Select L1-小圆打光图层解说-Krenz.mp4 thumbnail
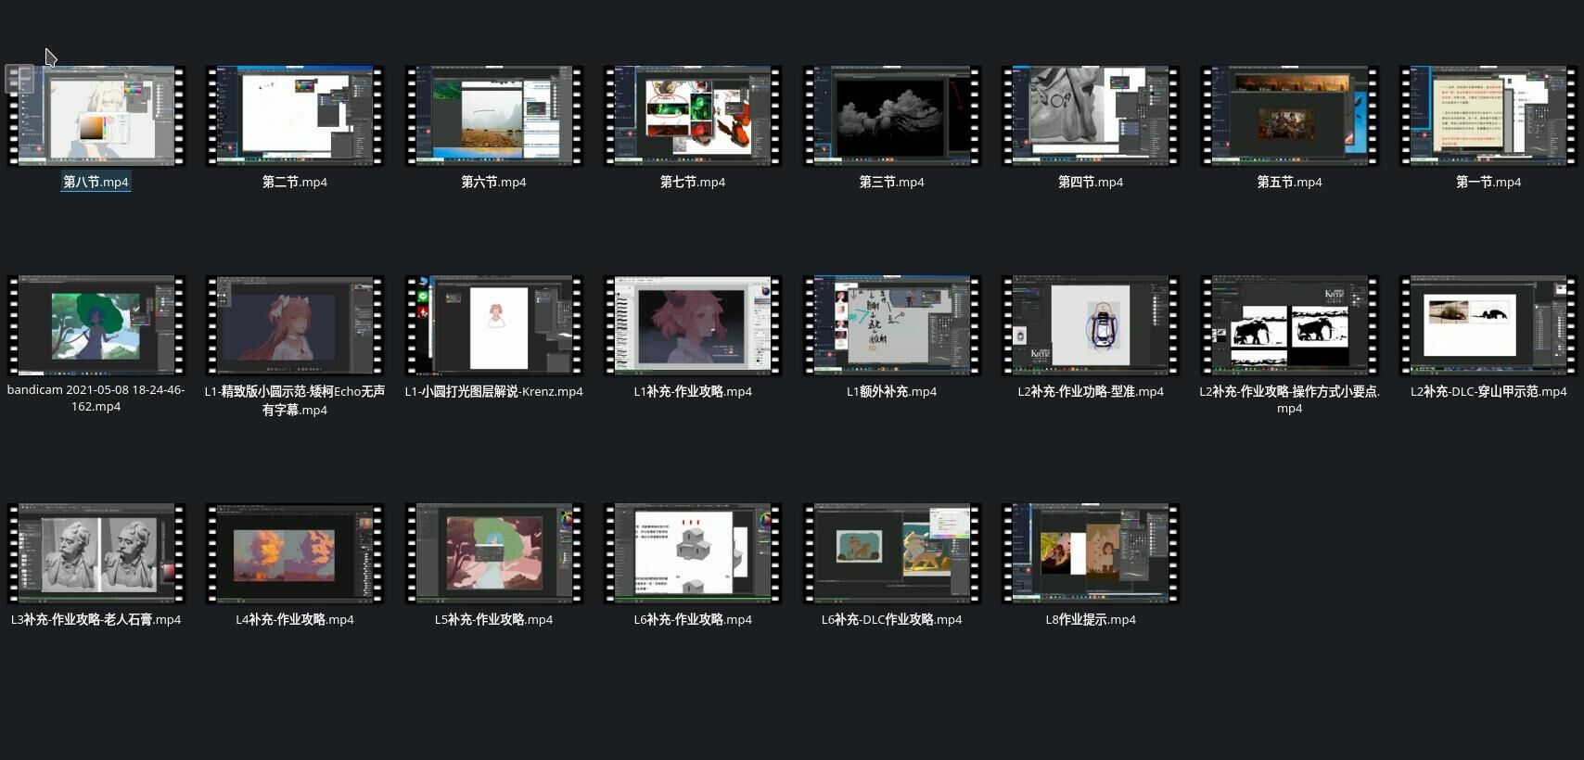Viewport: 1584px width, 760px height. tap(493, 325)
